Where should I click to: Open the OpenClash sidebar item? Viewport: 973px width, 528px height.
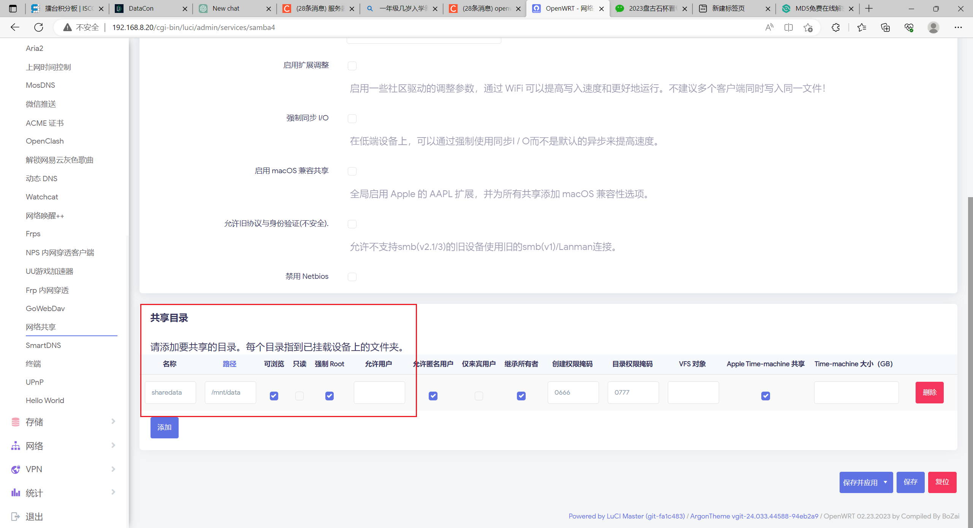click(45, 141)
